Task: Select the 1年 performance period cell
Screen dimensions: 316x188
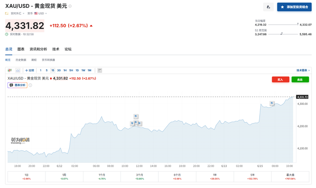Action: tap(215, 177)
